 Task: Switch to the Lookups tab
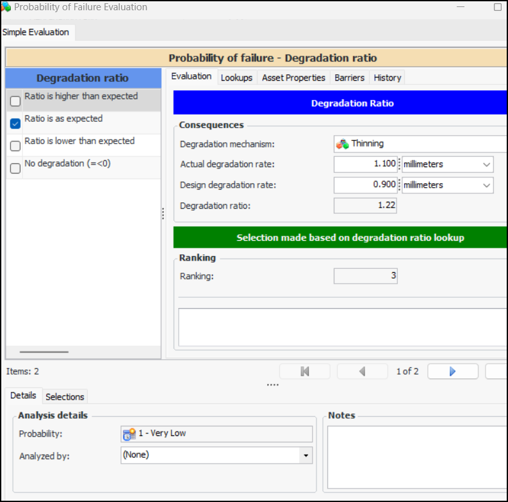point(236,77)
